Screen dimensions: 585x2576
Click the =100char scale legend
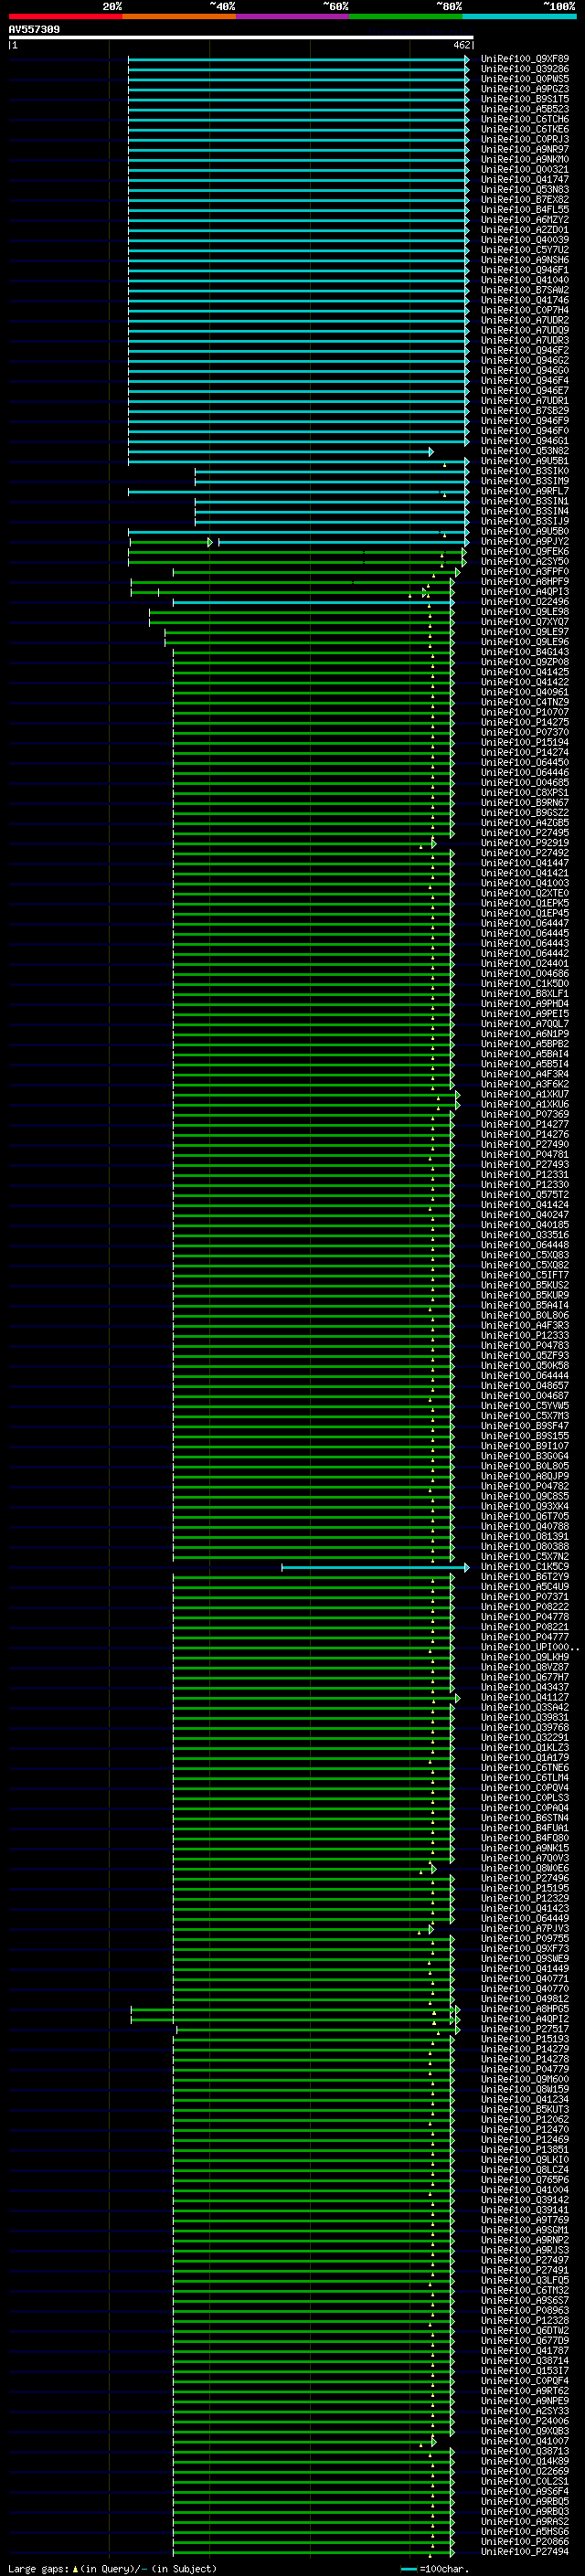coord(435,2568)
